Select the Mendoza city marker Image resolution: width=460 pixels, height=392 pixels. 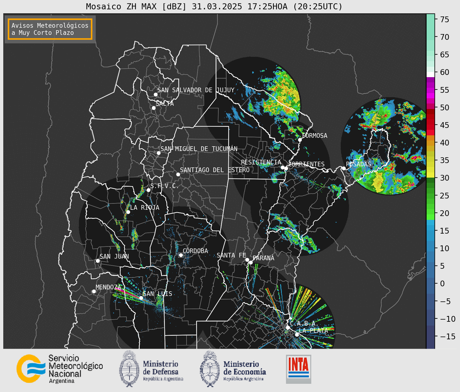click(x=94, y=291)
